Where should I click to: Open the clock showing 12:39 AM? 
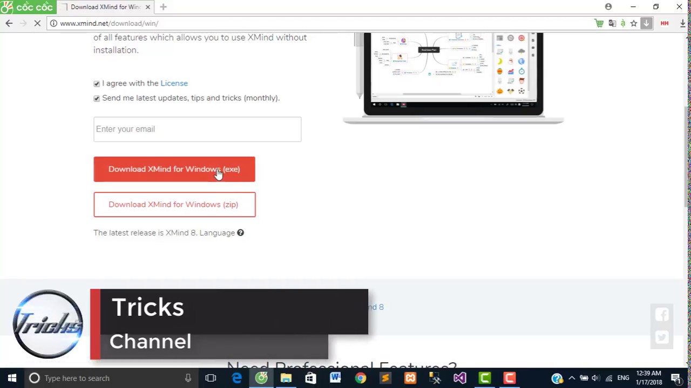coord(648,378)
